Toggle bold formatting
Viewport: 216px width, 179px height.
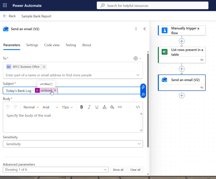82,107
